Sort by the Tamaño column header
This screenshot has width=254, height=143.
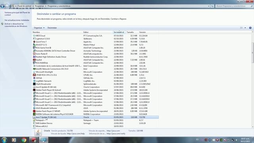pos(132,32)
